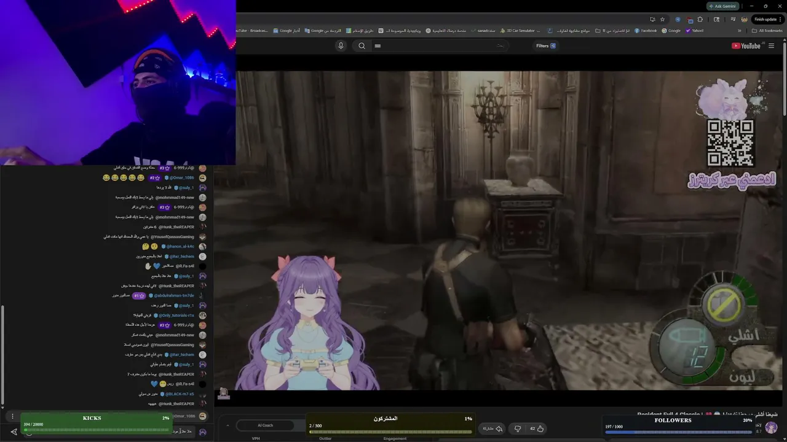Open the Facebook bookmark
The width and height of the screenshot is (787, 442).
coord(646,31)
